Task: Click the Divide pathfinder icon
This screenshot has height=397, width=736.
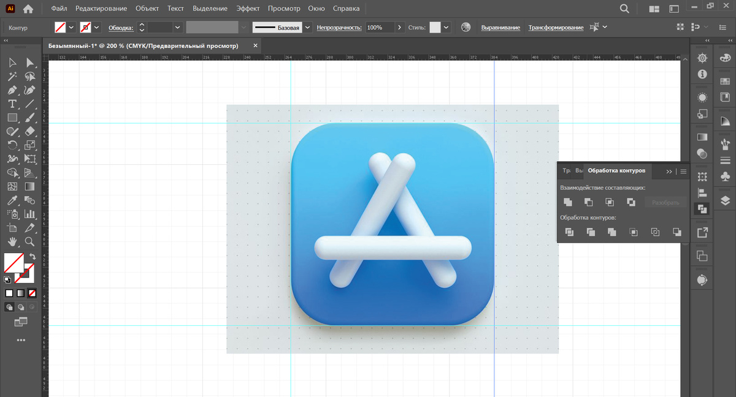Action: tap(569, 232)
